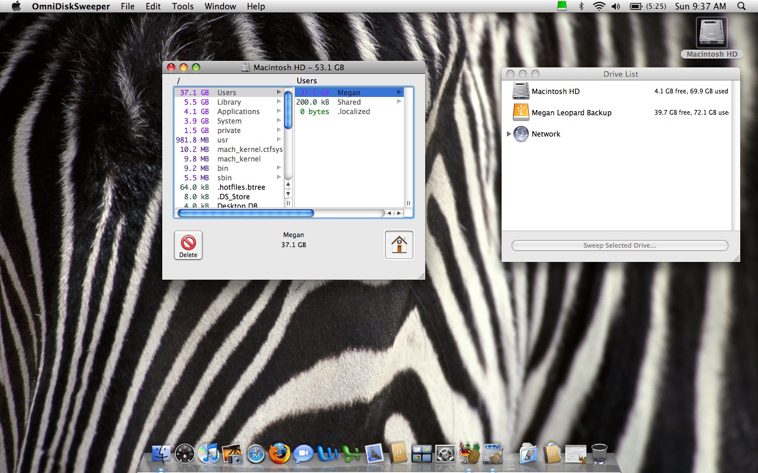
Task: Open the Apple menu
Action: (x=16, y=7)
